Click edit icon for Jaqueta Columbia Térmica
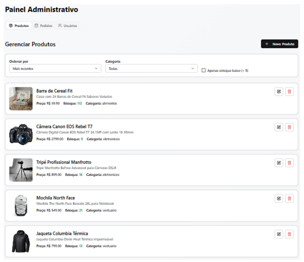This screenshot has height=262, width=304. 278,234
